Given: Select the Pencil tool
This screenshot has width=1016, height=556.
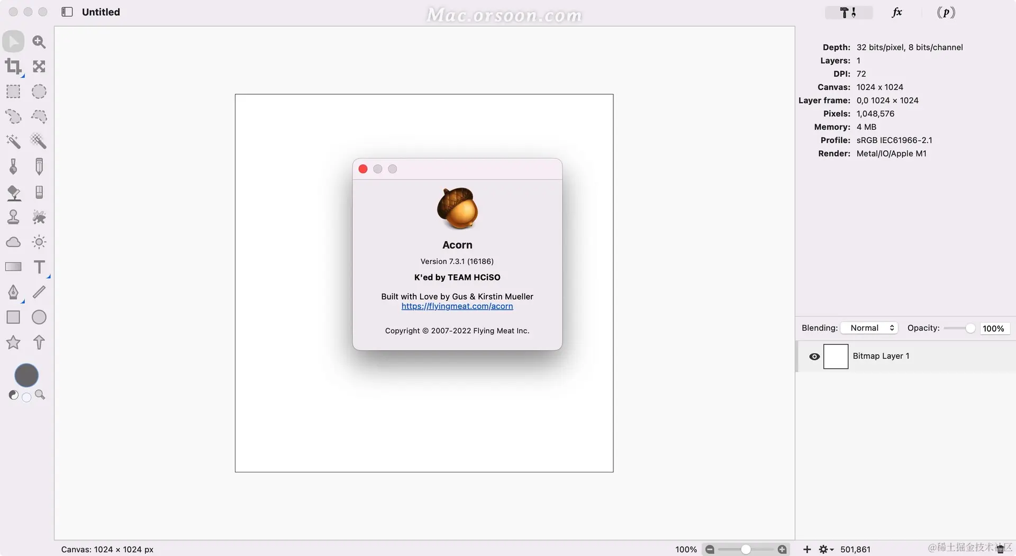Looking at the screenshot, I should [39, 167].
